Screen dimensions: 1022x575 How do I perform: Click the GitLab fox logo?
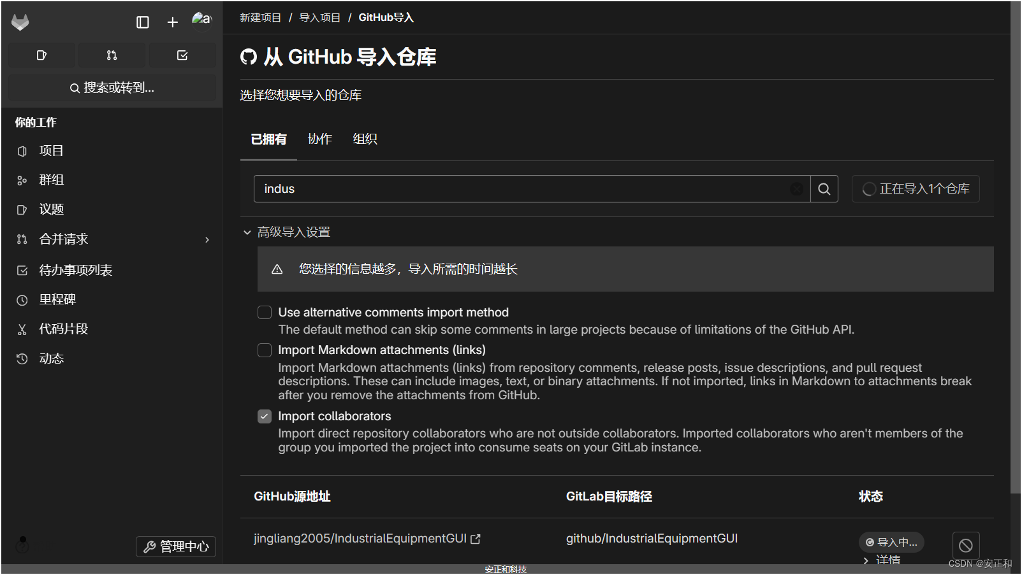[20, 22]
